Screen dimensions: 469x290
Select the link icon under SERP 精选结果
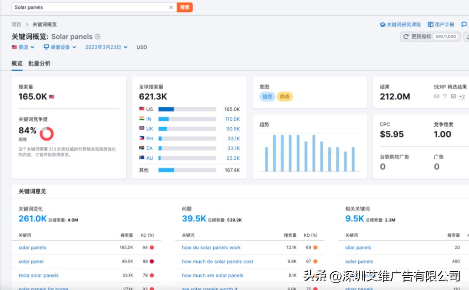point(438,96)
